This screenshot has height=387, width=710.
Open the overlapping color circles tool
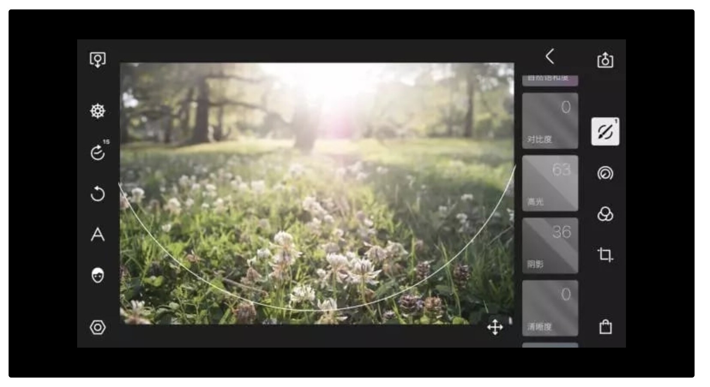point(605,214)
